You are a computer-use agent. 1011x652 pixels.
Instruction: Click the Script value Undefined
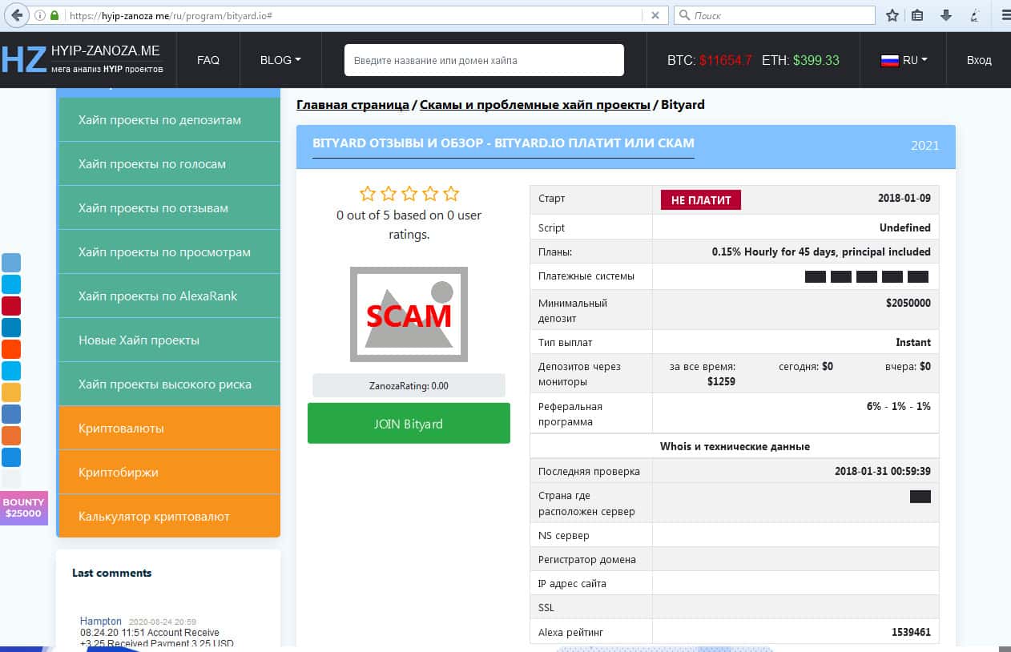tap(905, 227)
